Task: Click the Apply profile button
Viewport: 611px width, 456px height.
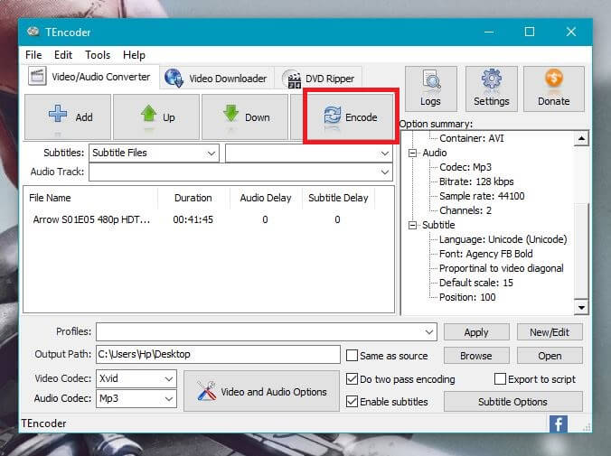Action: [x=476, y=332]
